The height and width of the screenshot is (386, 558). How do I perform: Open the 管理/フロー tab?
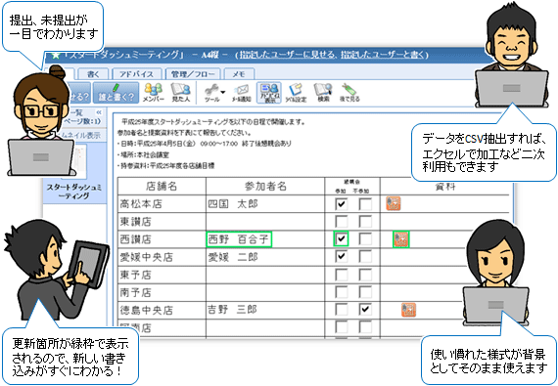pyautogui.click(x=193, y=74)
